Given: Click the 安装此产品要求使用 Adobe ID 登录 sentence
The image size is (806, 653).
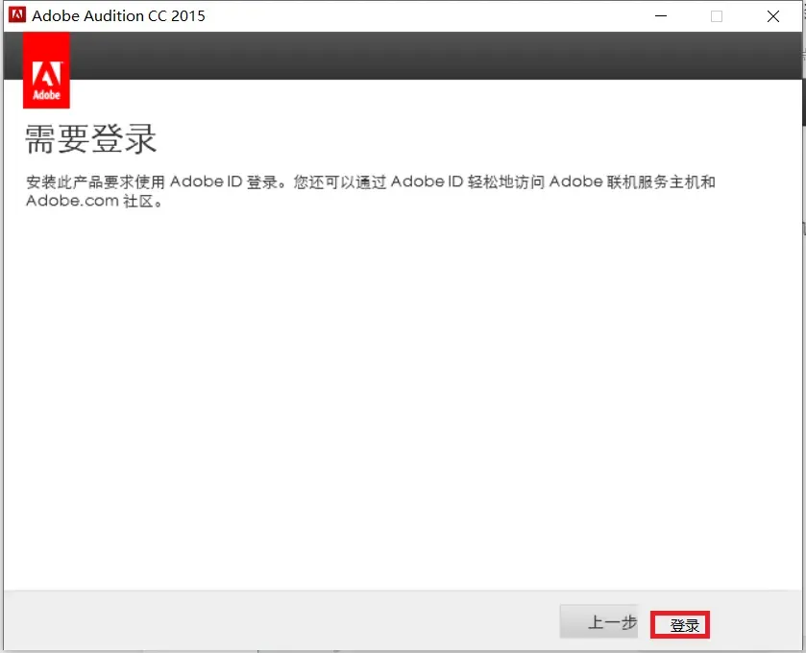Looking at the screenshot, I should tap(157, 181).
